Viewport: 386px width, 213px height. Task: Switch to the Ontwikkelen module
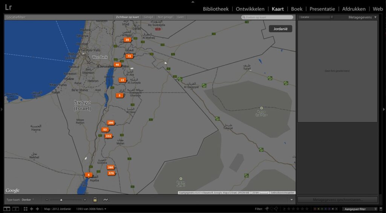tap(250, 9)
